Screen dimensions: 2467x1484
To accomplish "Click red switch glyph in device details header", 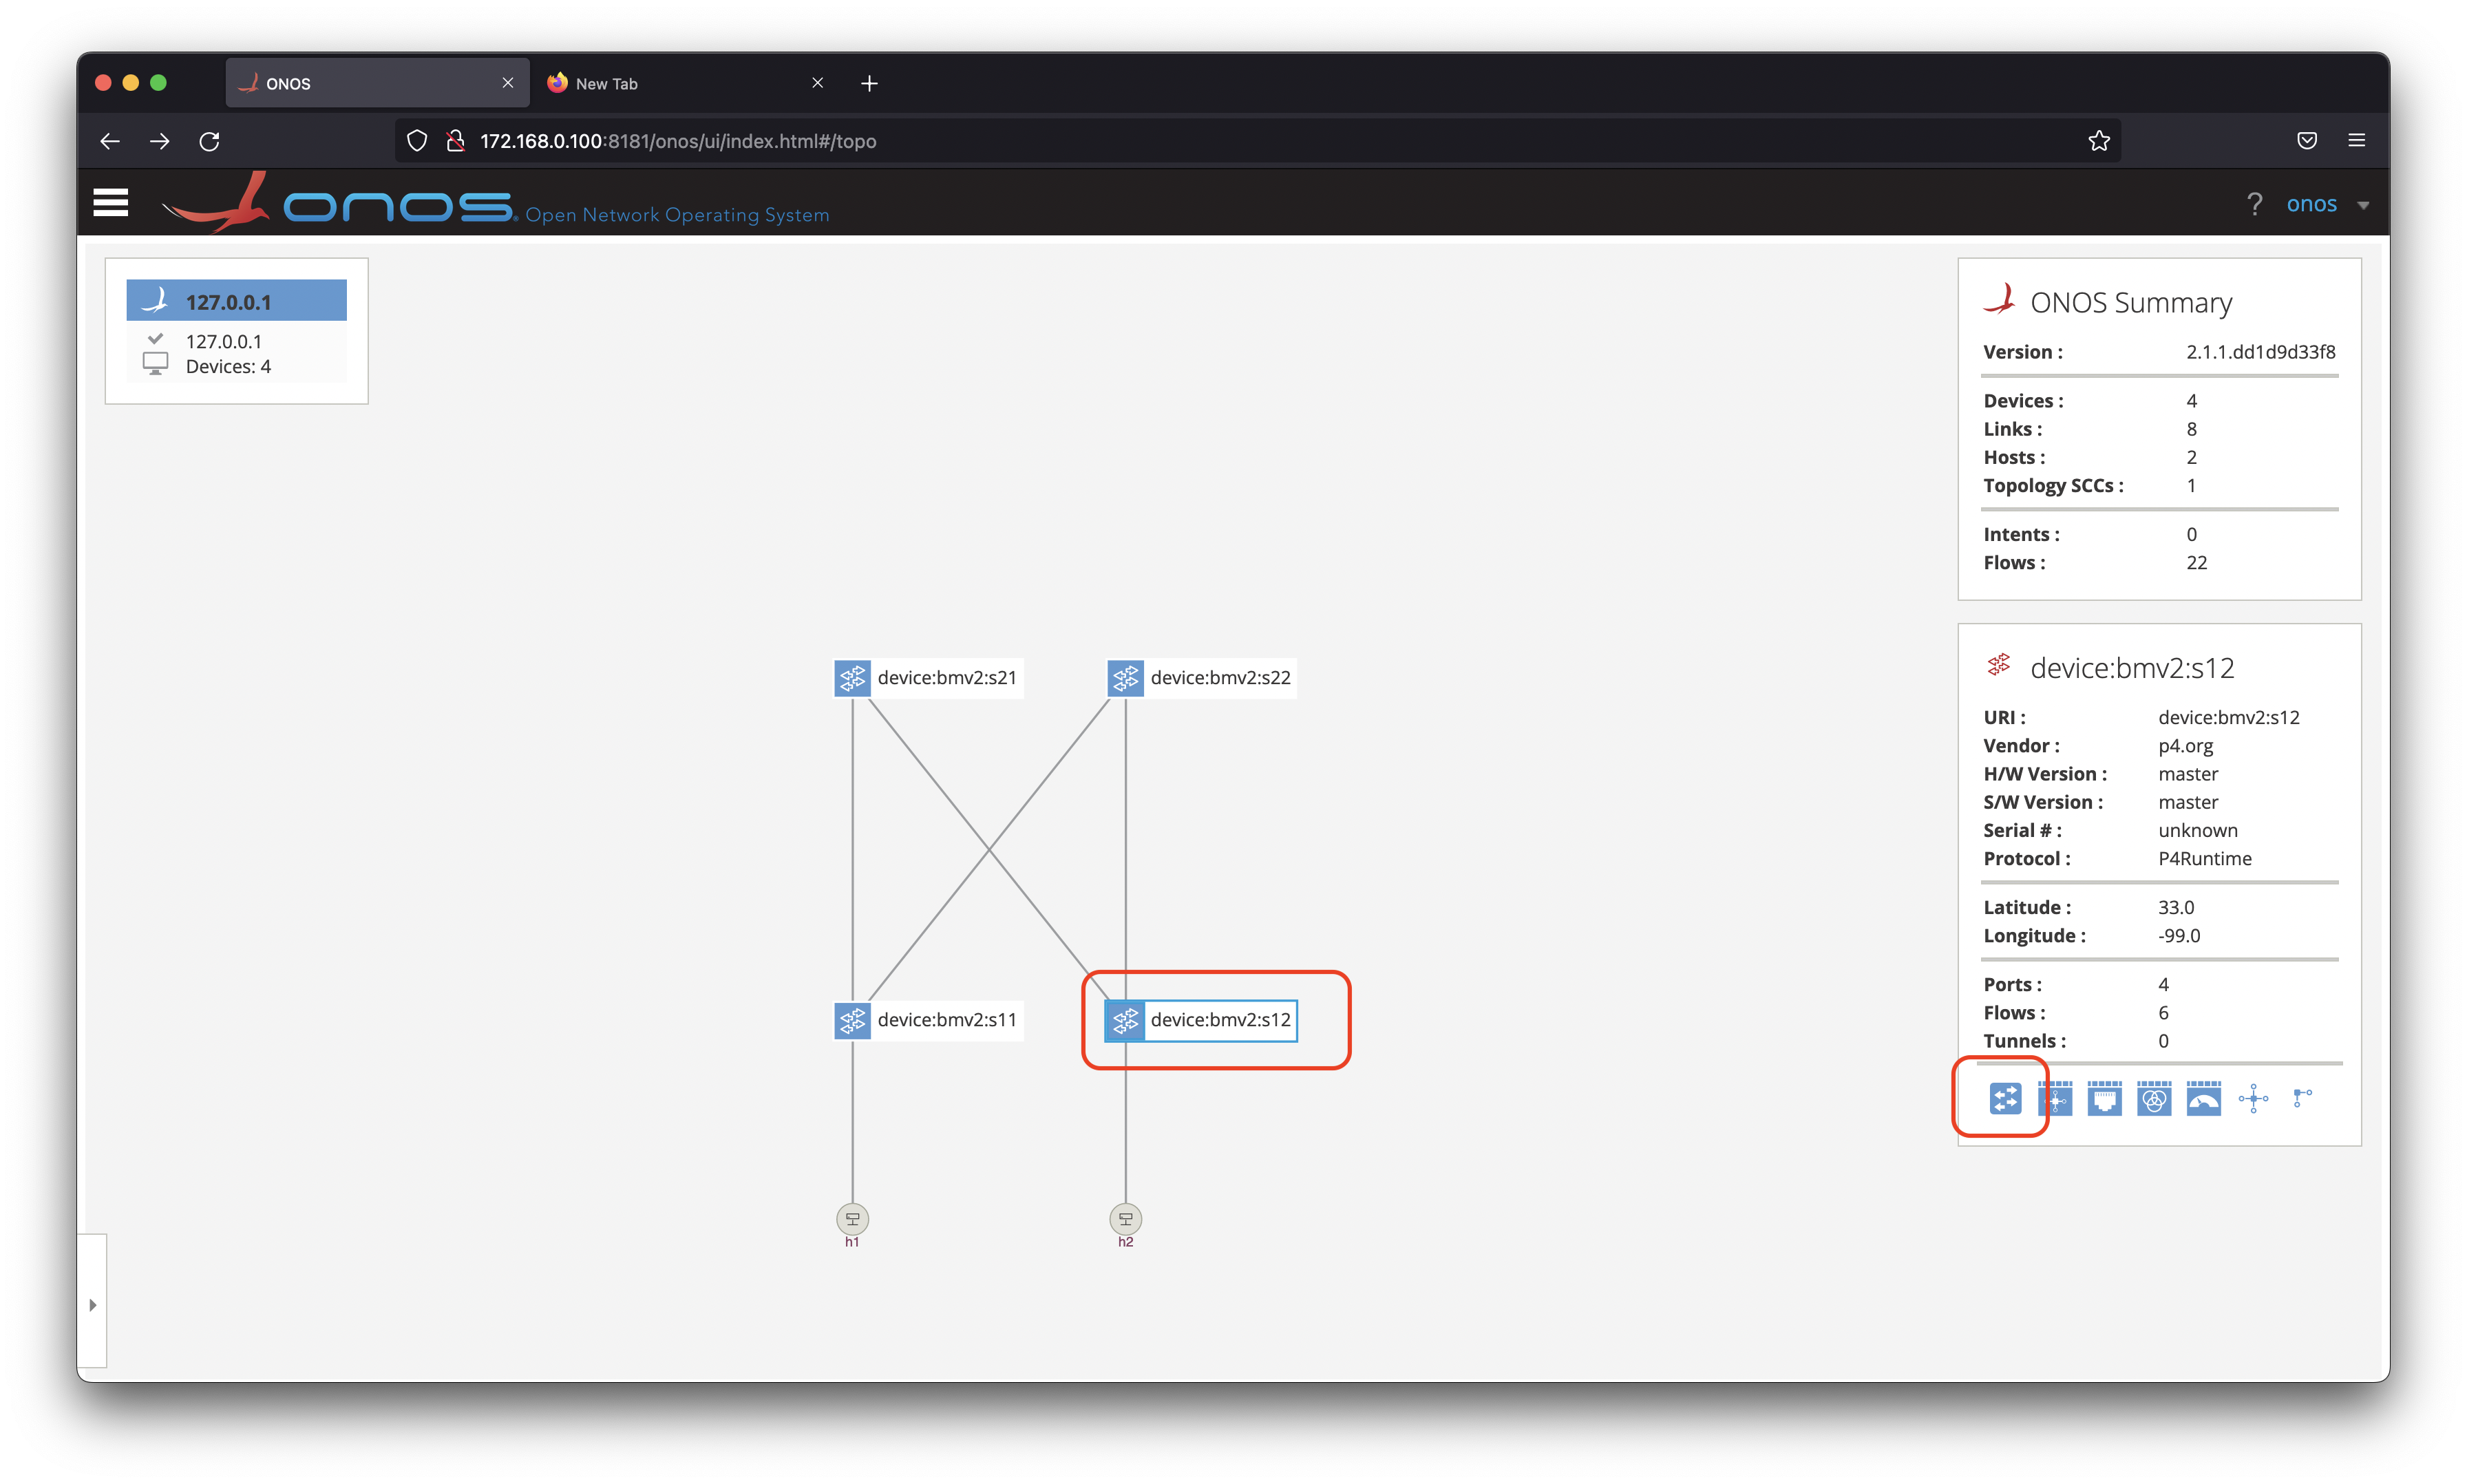I will click(1998, 666).
